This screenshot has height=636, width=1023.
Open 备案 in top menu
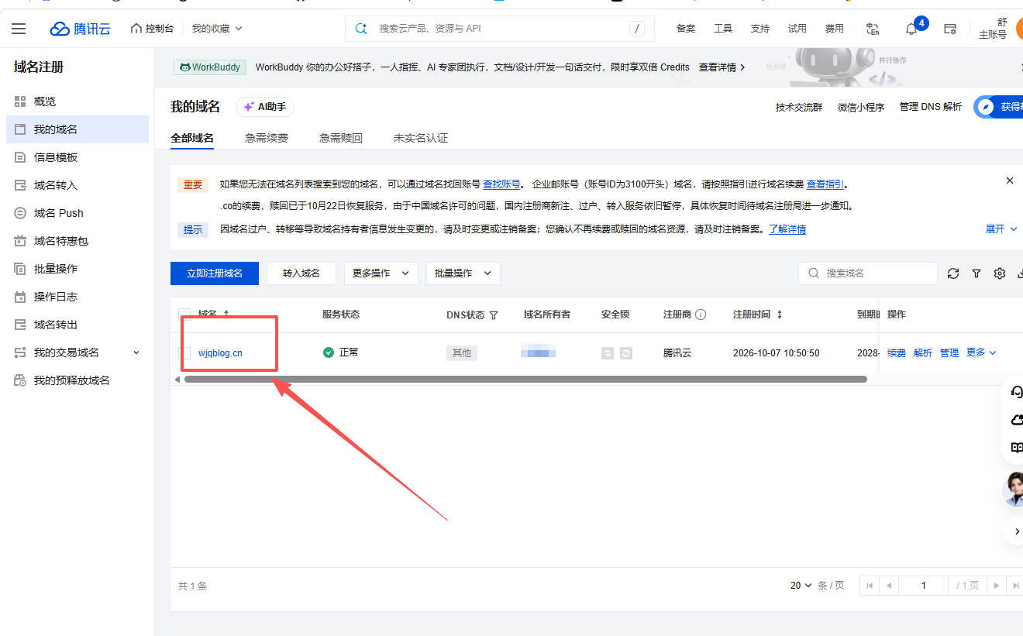686,29
